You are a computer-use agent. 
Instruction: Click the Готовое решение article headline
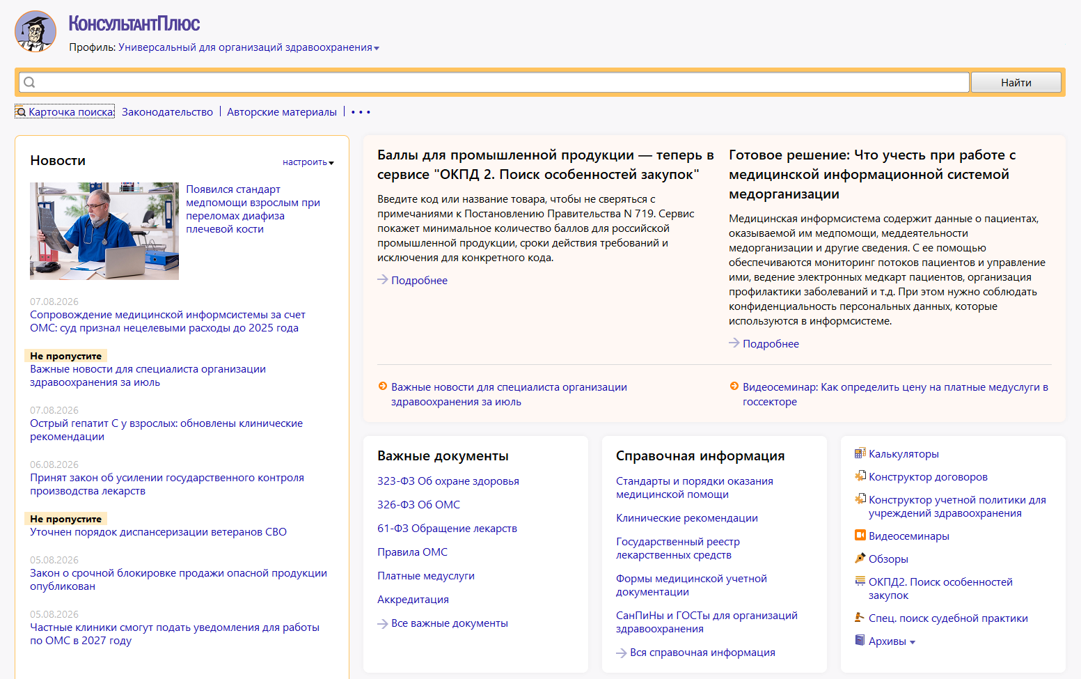[872, 174]
